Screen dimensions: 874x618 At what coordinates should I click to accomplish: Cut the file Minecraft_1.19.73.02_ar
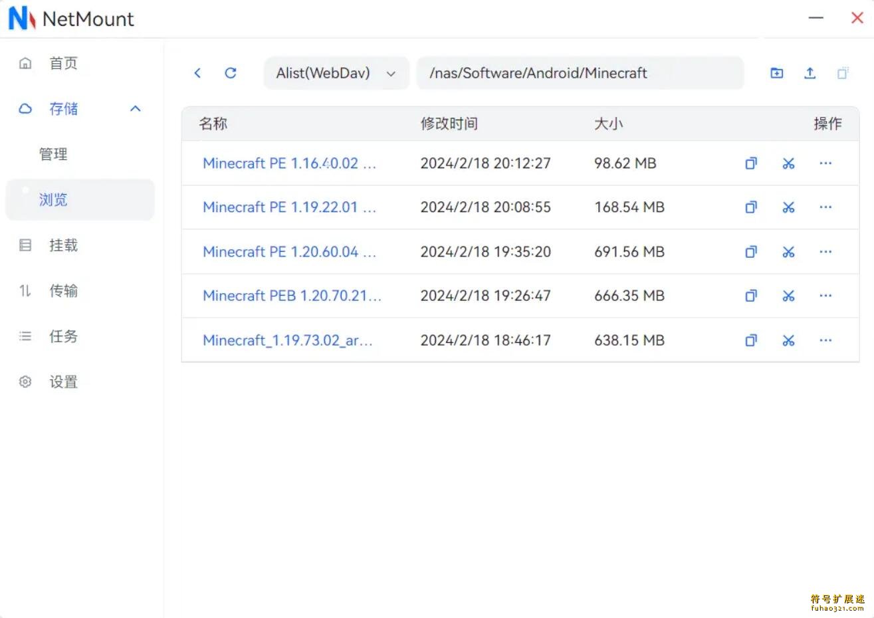(x=788, y=340)
